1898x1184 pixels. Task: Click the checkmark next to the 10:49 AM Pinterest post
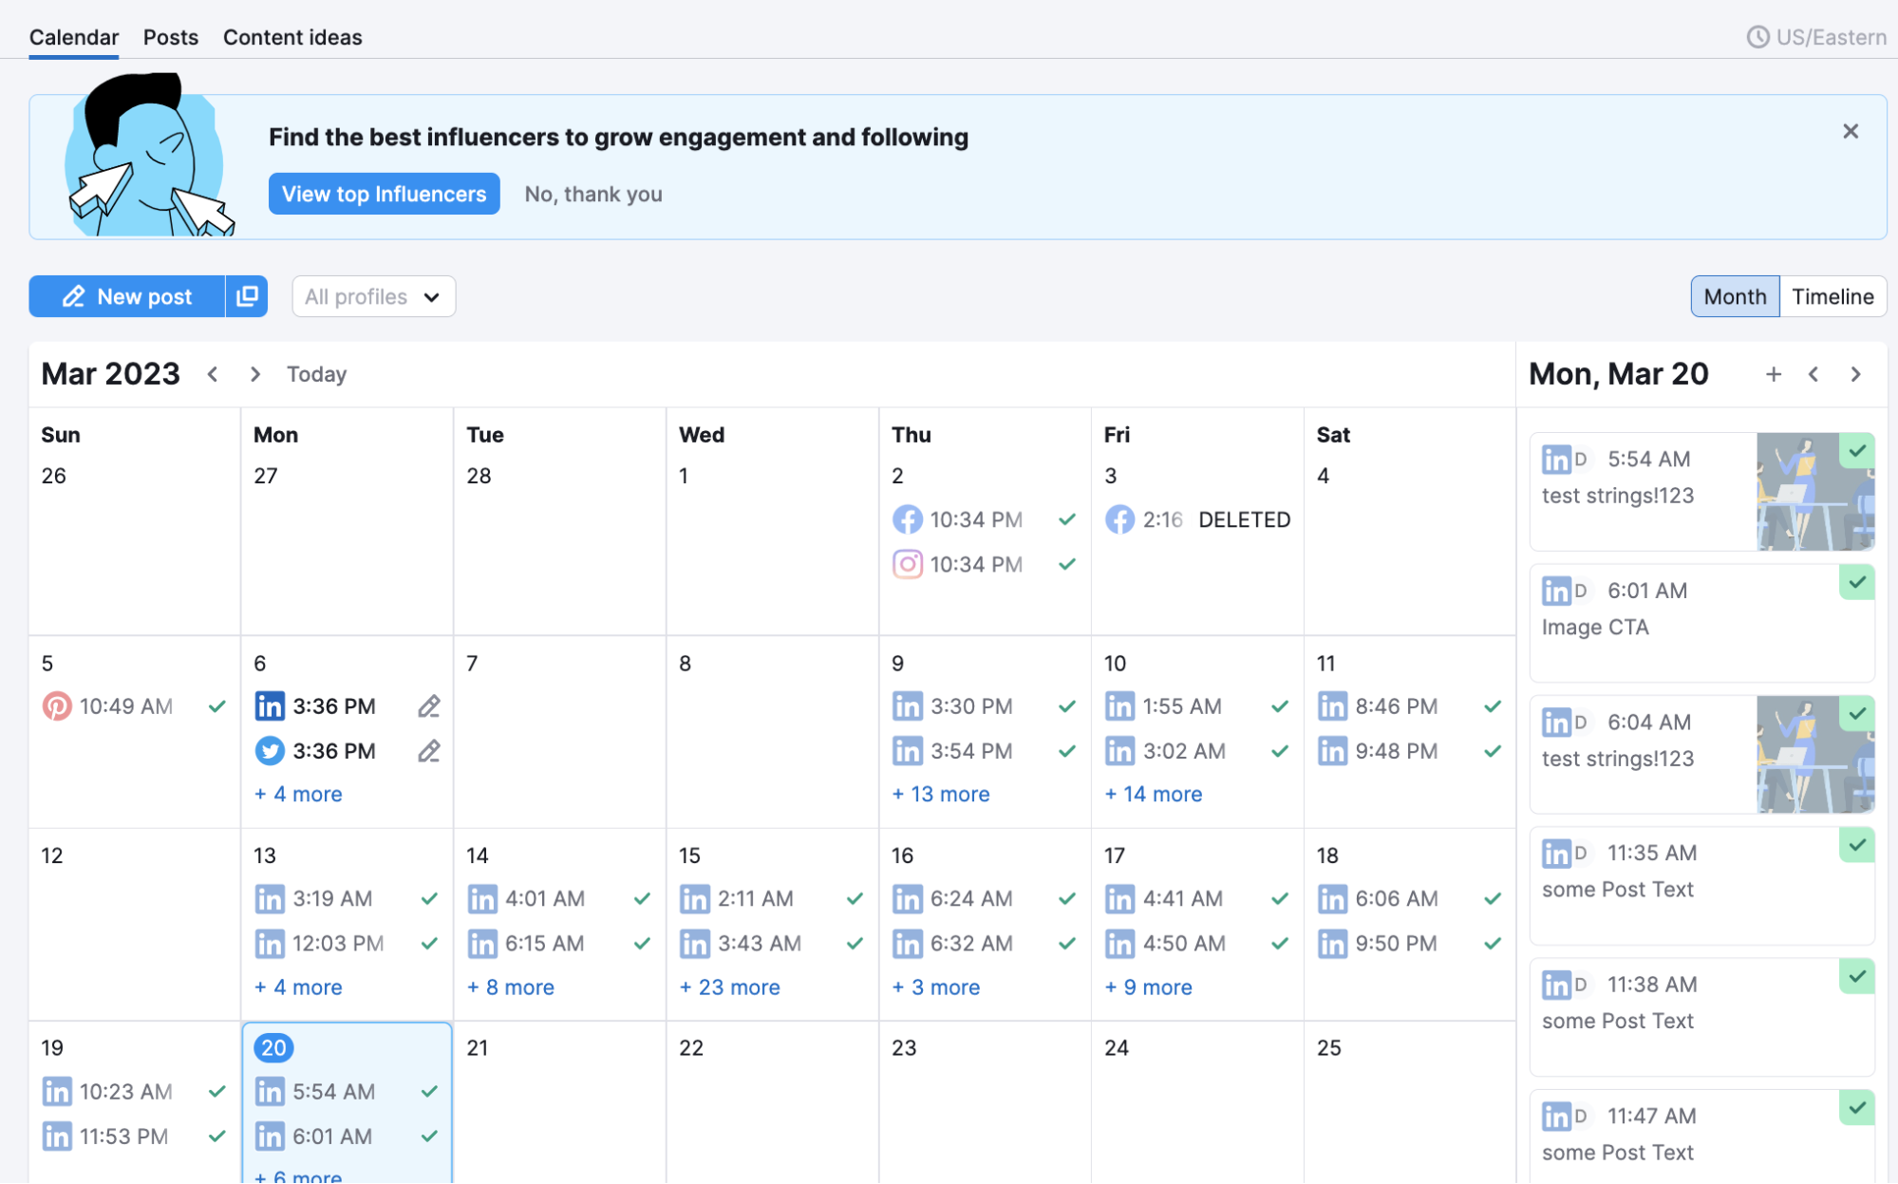(216, 705)
